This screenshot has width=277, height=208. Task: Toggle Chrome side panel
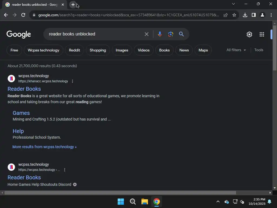254,15
